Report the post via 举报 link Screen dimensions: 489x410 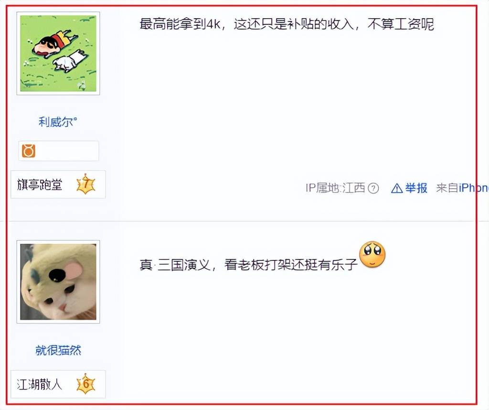tap(416, 188)
